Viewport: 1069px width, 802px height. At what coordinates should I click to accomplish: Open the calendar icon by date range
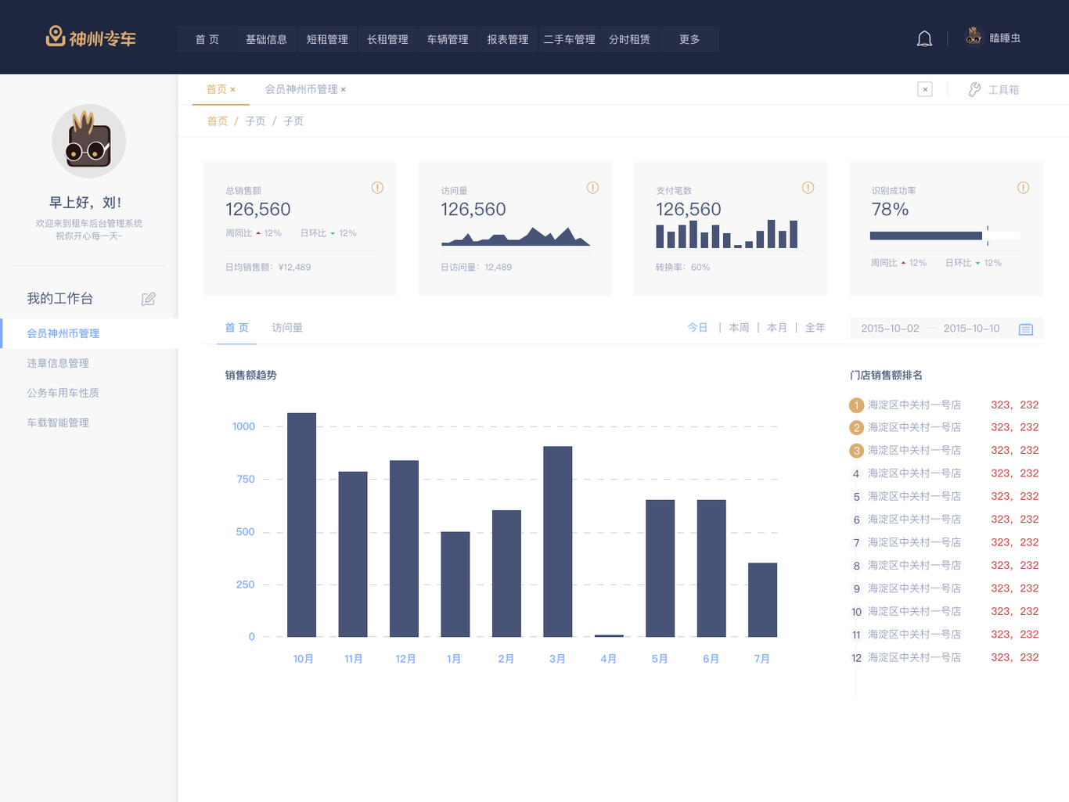click(1026, 329)
